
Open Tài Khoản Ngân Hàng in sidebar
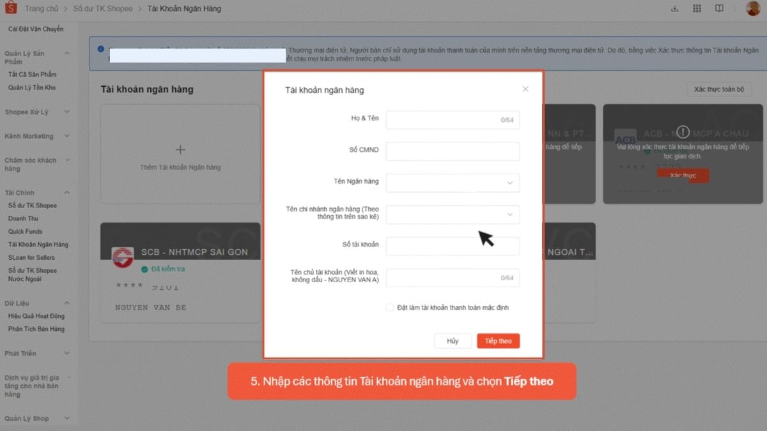coord(38,245)
